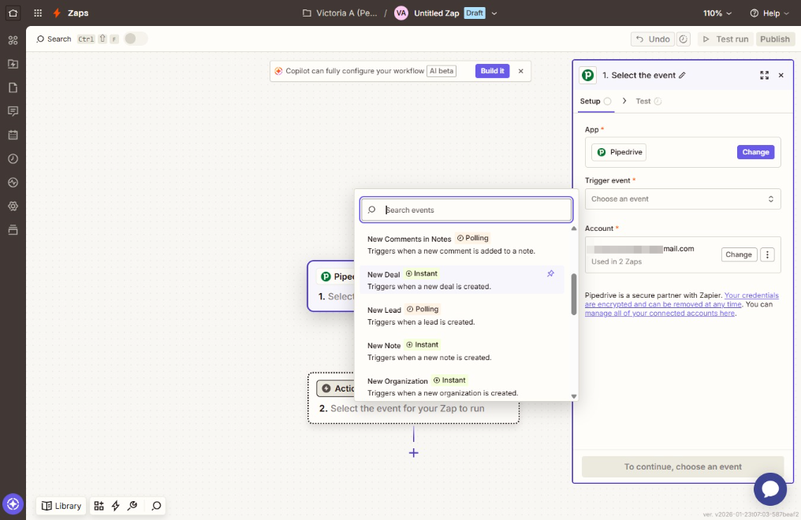Click the Build it button
801x520 pixels.
tap(493, 71)
